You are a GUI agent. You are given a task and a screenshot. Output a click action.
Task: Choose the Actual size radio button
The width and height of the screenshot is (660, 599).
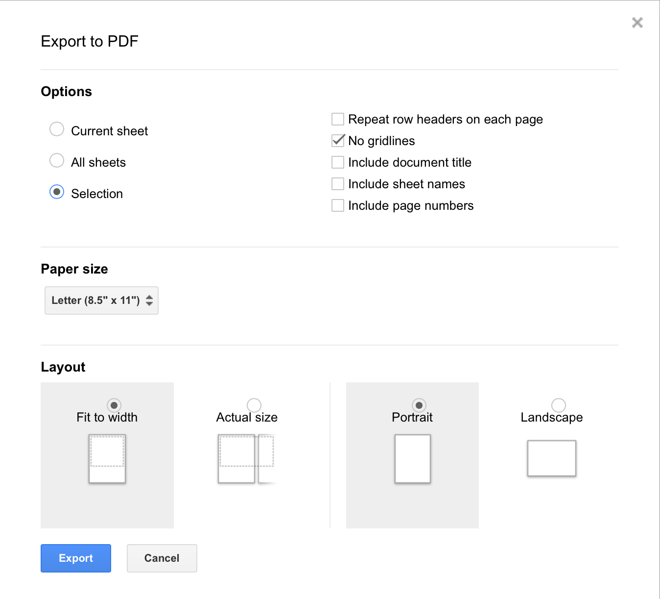pyautogui.click(x=254, y=405)
